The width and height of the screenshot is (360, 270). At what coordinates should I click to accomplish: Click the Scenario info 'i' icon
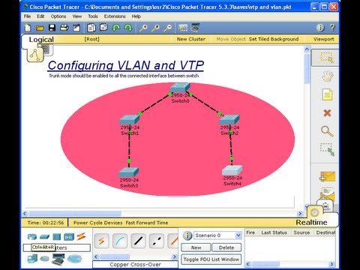tap(187, 235)
